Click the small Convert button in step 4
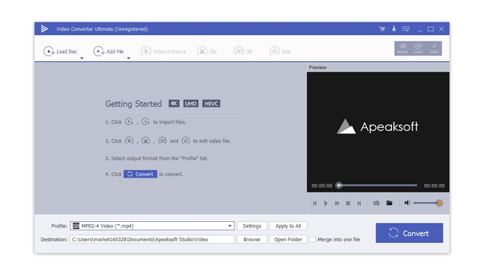The image size is (484, 269). point(141,174)
